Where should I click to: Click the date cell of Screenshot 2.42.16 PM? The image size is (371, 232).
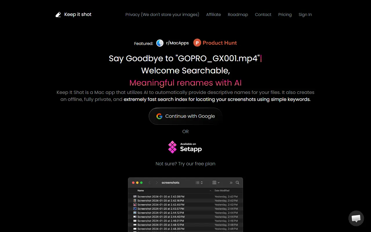pos(226,201)
